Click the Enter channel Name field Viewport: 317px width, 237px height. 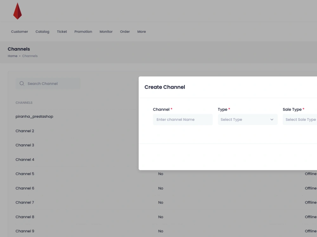(x=183, y=119)
